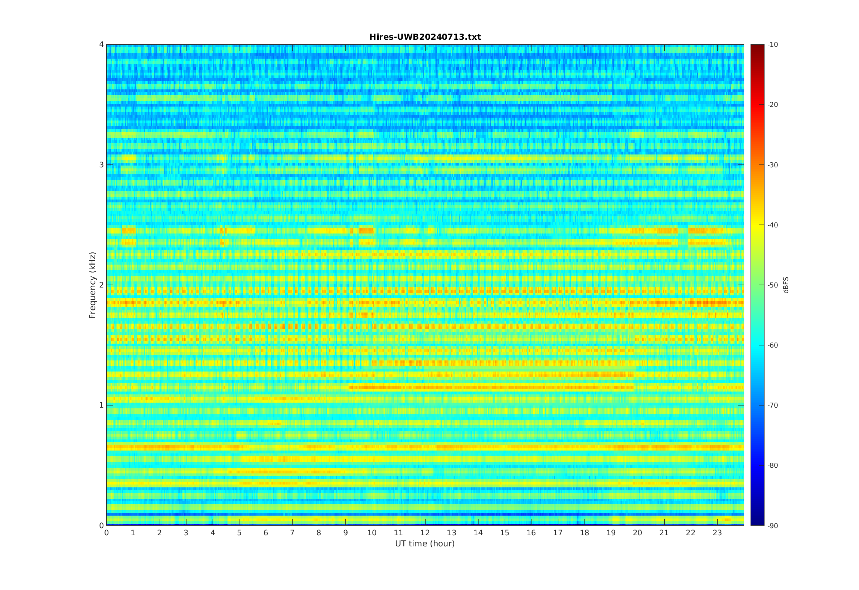Click the UT time tick label '0'
The height and width of the screenshot is (590, 859).
point(107,533)
